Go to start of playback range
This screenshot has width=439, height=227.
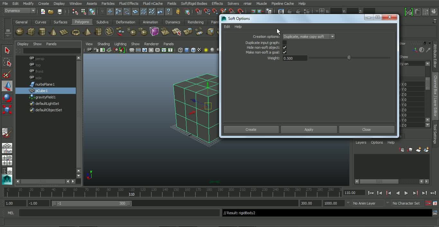point(371,193)
